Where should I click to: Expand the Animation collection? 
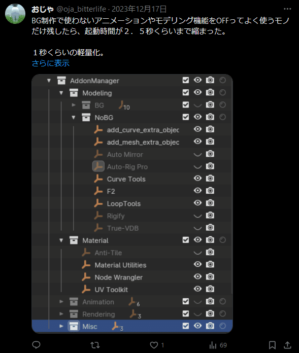(61, 302)
